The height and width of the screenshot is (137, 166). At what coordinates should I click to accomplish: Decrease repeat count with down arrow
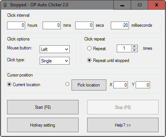(135, 50)
